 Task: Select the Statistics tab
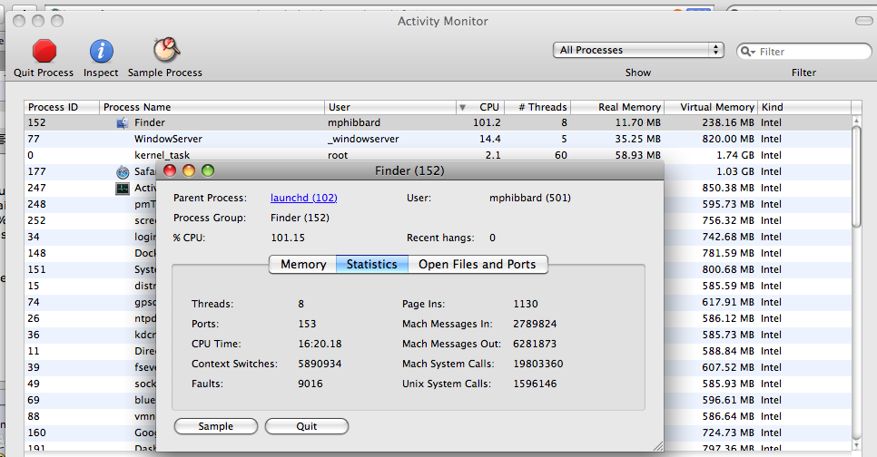[372, 264]
